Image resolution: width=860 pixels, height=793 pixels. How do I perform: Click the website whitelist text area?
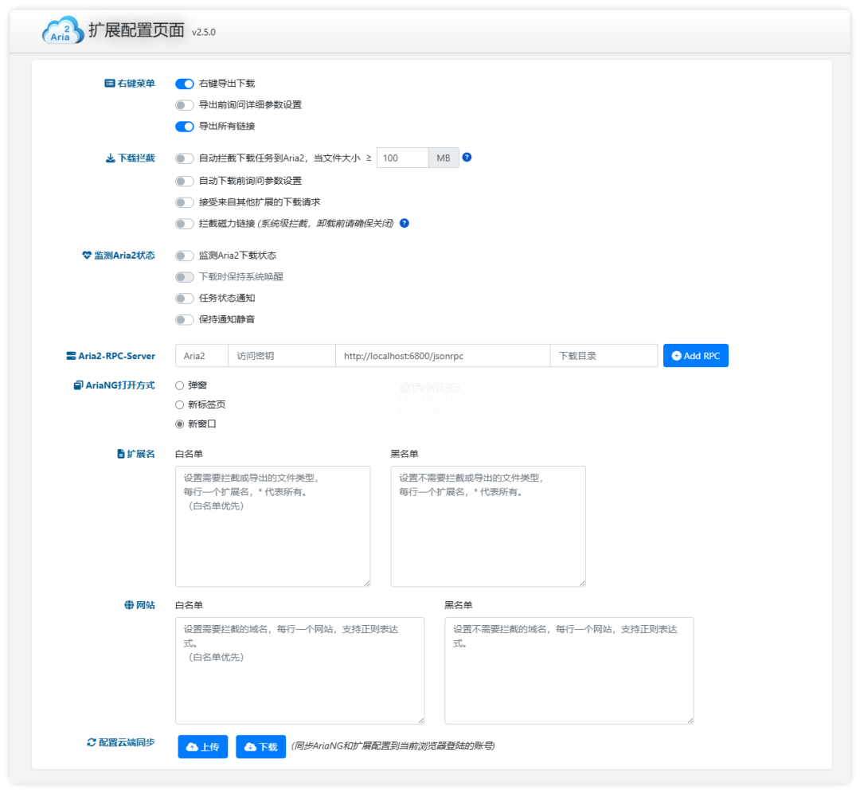pyautogui.click(x=299, y=670)
